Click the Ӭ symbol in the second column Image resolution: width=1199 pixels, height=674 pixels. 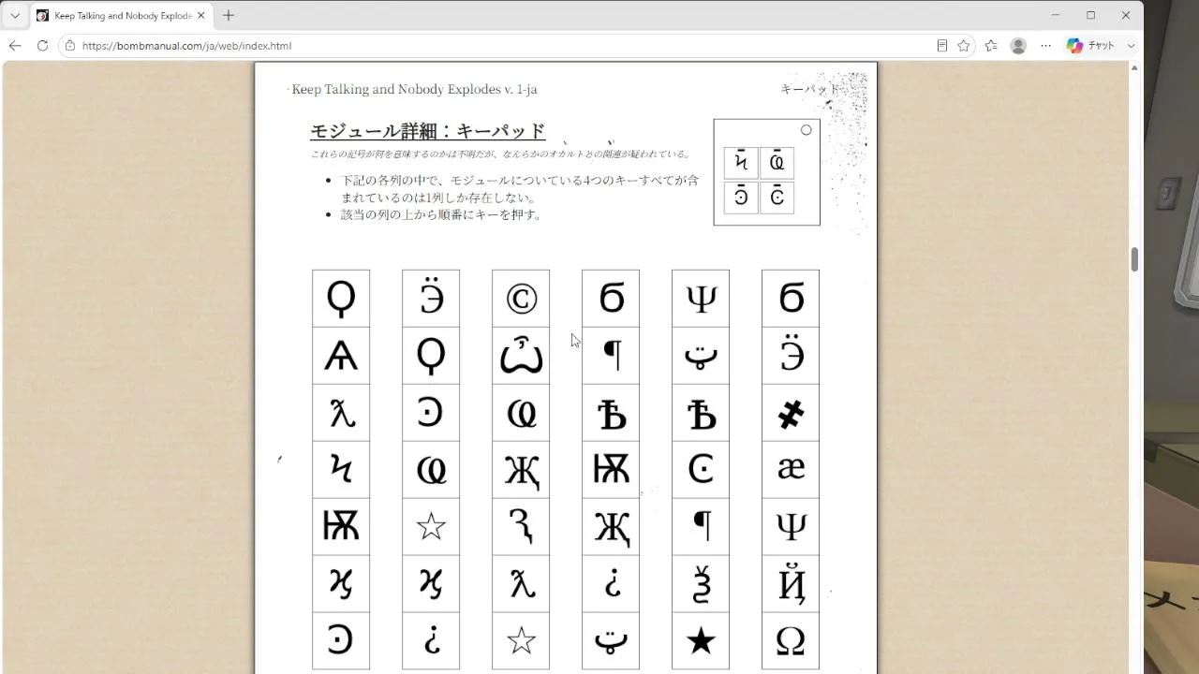click(431, 299)
